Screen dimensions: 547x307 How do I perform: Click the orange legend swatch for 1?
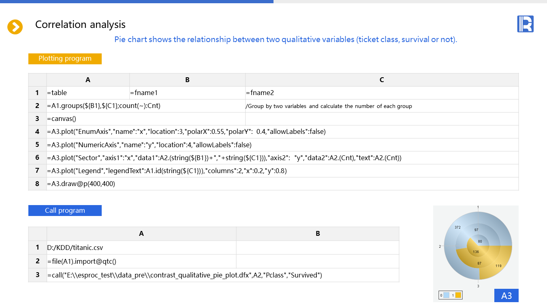(458, 295)
